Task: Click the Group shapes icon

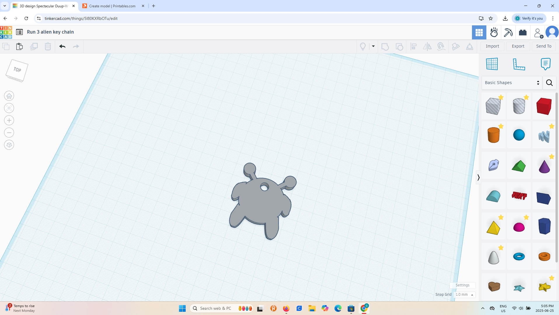Action: pos(385,46)
